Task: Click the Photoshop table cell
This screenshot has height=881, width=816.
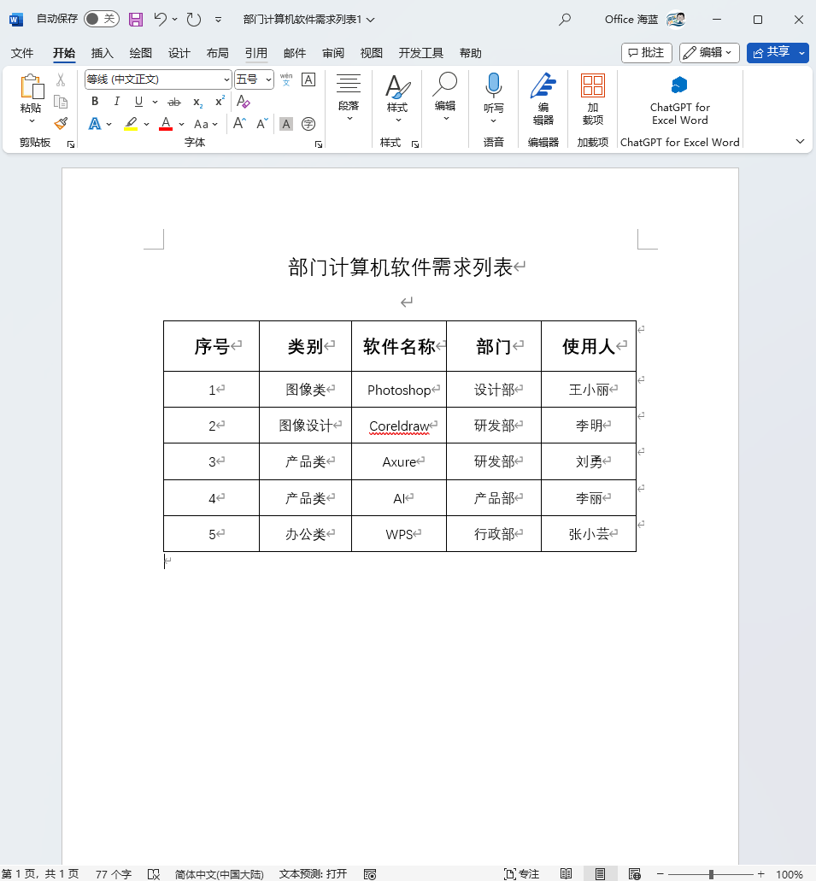Action: [x=399, y=390]
